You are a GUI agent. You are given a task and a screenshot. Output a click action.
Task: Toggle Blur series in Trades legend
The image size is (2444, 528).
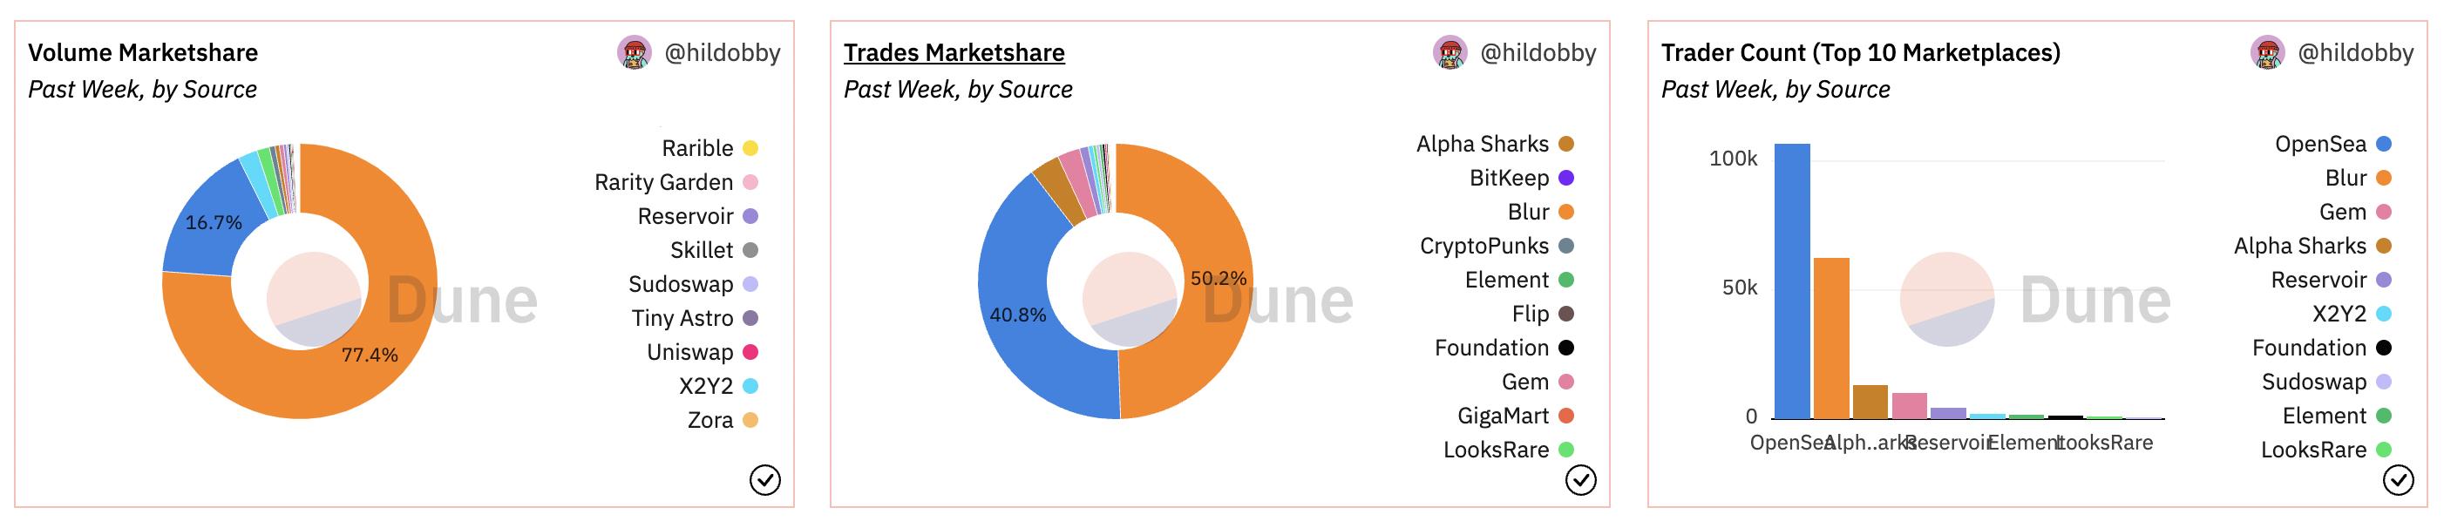pos(1527,213)
